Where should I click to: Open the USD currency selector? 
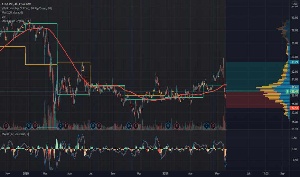pos(295,4)
